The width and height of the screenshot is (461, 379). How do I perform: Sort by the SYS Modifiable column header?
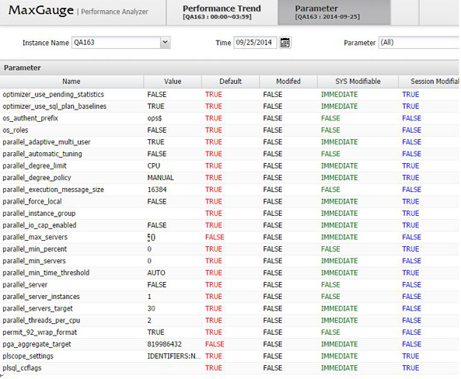point(358,82)
